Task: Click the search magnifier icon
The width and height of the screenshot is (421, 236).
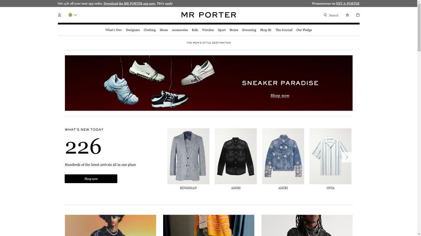Action: click(325, 15)
